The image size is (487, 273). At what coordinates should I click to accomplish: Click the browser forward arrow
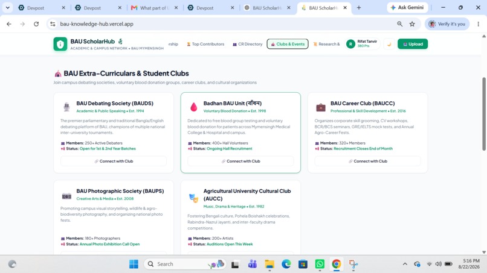(22, 24)
